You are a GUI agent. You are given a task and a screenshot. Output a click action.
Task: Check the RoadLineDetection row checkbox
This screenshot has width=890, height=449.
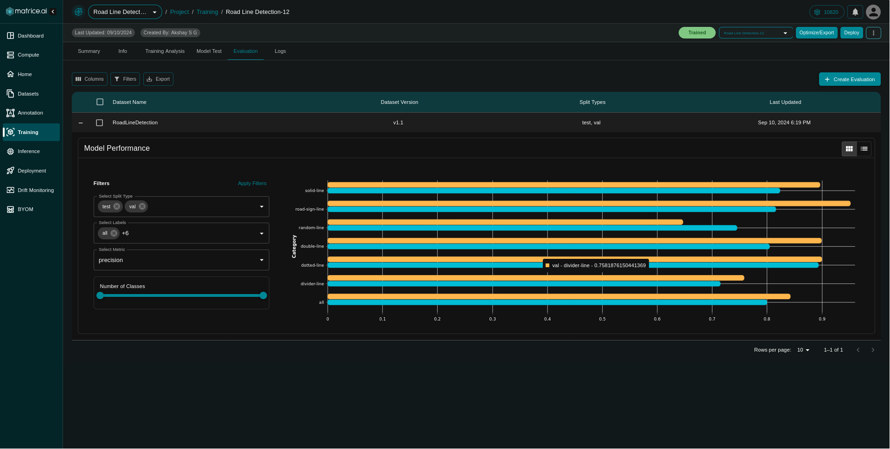99,123
